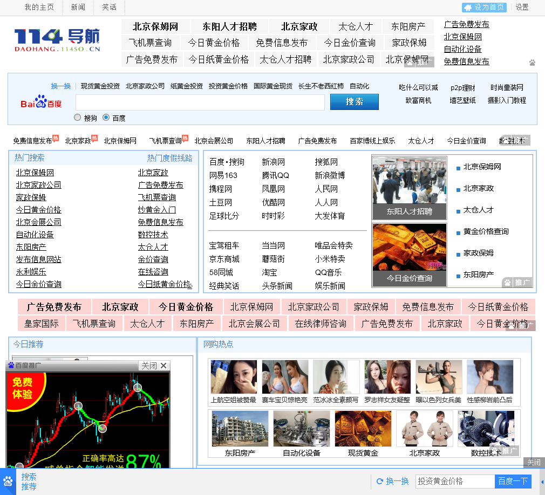Open the 网易163 link
This screenshot has width=545, height=495.
[223, 176]
